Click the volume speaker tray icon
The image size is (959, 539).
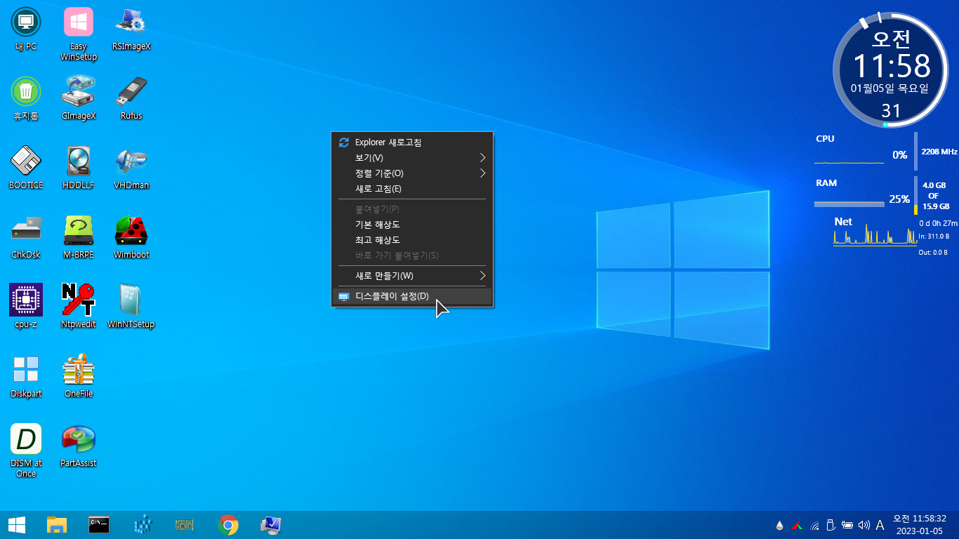pos(864,525)
